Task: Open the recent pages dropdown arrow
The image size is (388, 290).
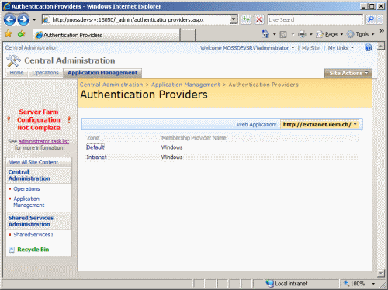Action: (34, 19)
